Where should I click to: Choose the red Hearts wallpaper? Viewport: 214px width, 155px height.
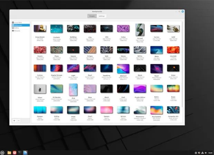pos(40,50)
